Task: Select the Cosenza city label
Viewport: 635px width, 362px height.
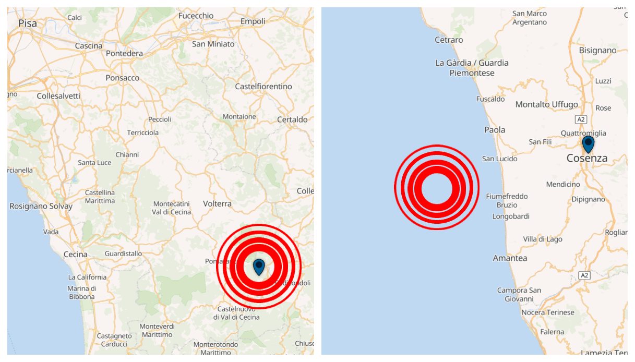Action: coord(588,158)
